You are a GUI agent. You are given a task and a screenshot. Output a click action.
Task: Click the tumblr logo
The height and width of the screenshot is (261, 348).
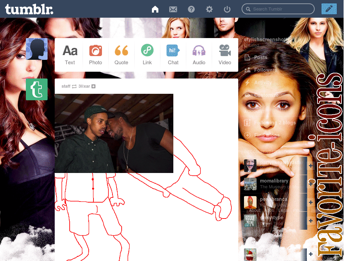pyautogui.click(x=29, y=9)
